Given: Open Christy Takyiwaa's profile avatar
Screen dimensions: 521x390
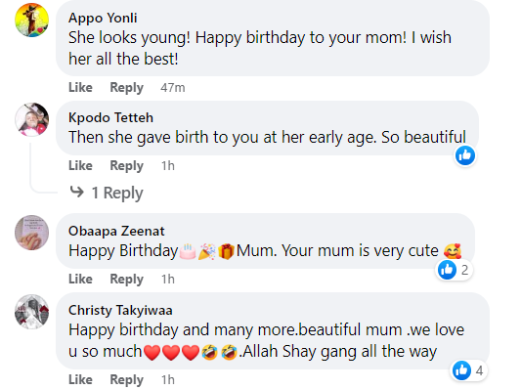Looking at the screenshot, I should pyautogui.click(x=32, y=312).
